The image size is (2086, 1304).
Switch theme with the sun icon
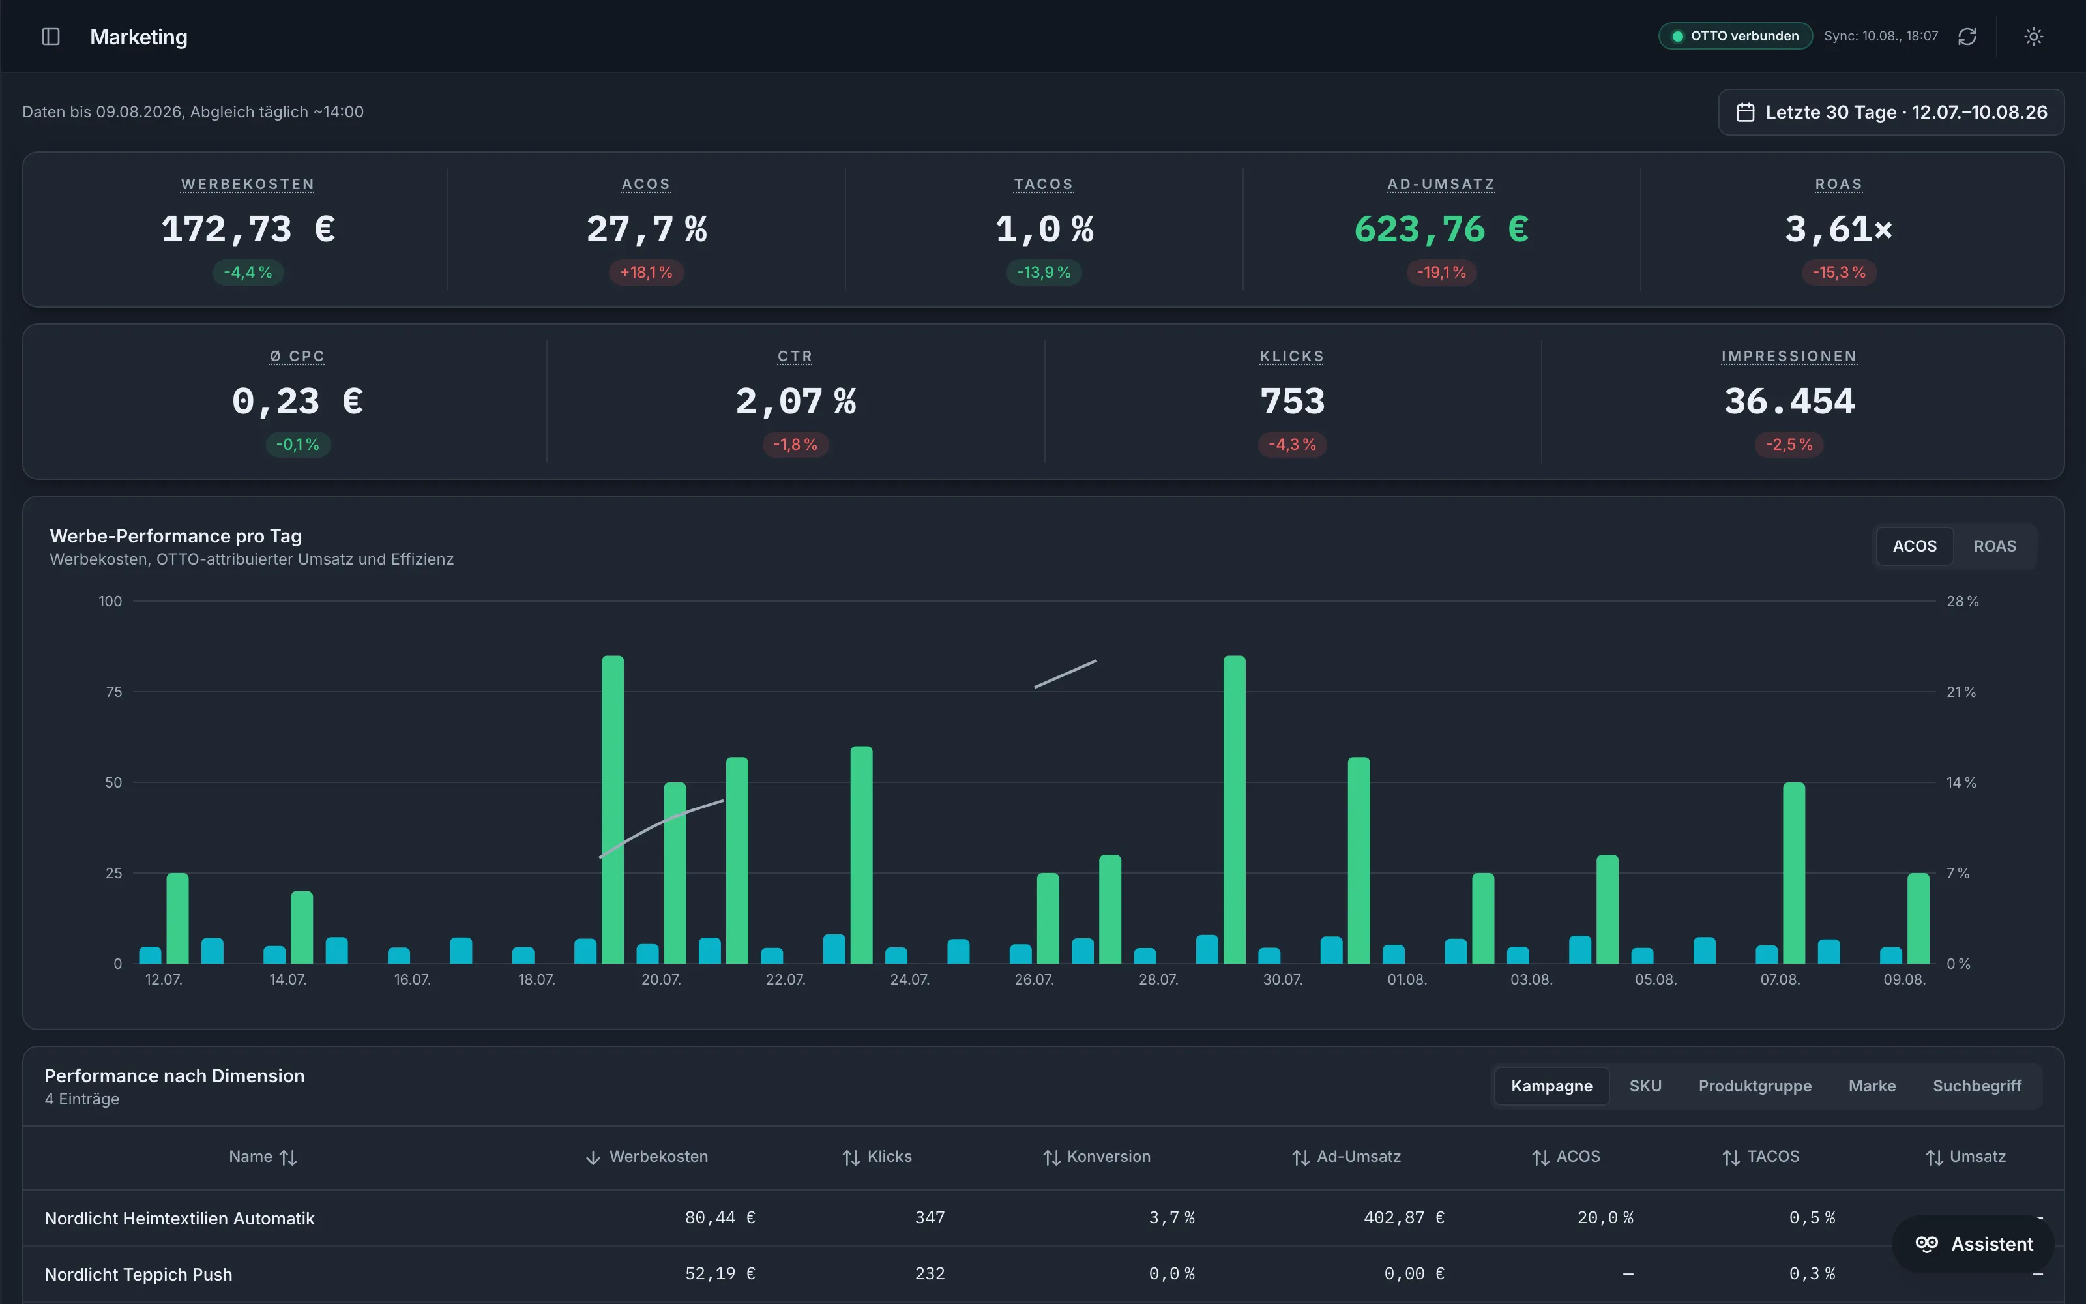2033,37
